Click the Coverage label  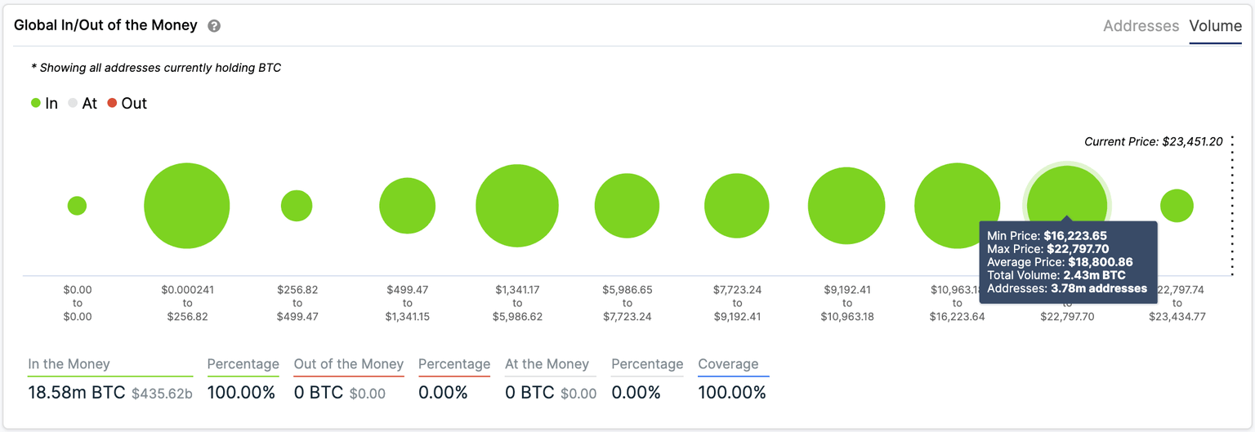click(728, 364)
